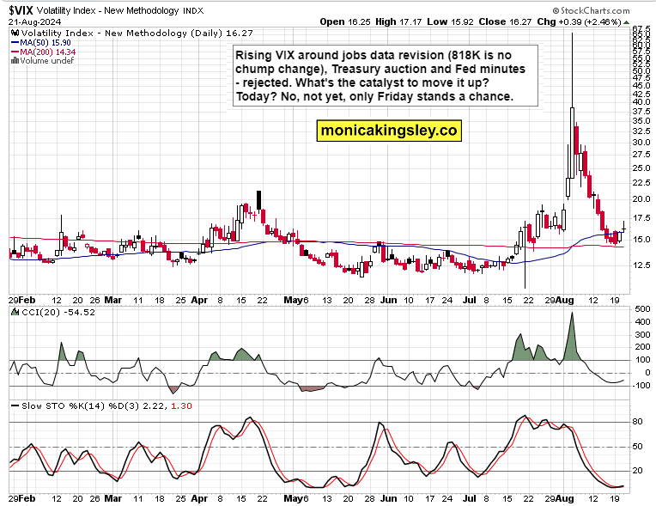
Task: Click the red MA(200) legend line marker
Action: [x=15, y=50]
